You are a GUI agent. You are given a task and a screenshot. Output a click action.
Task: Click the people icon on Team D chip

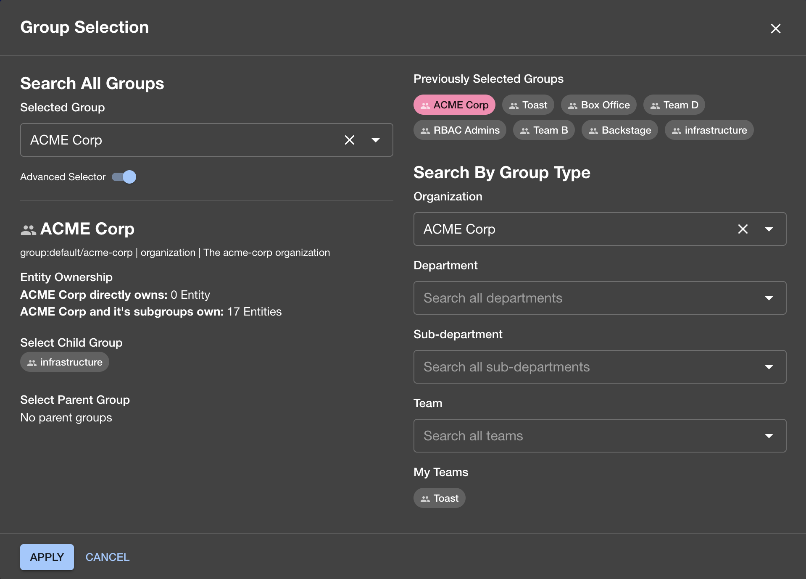tap(655, 106)
